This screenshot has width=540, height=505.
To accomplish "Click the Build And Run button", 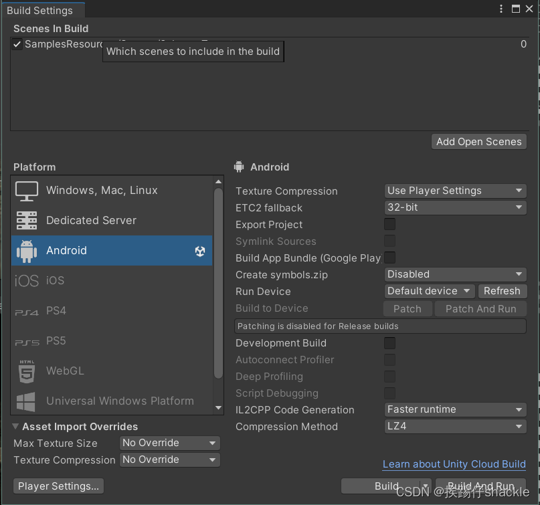I will click(480, 486).
